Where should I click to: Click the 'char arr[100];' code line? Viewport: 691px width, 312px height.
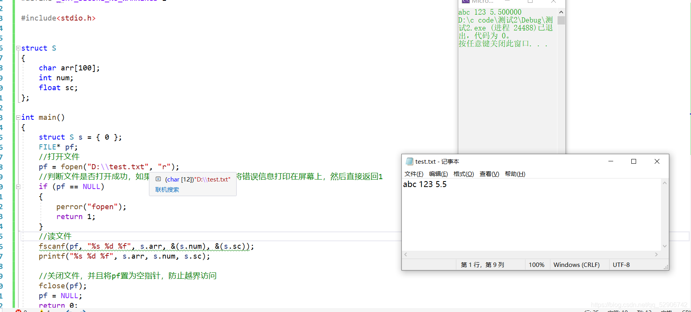pos(69,68)
